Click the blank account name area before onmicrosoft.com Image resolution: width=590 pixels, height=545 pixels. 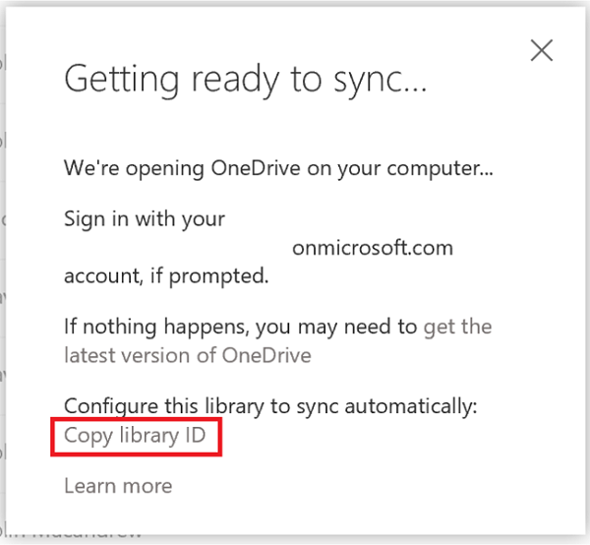[177, 248]
